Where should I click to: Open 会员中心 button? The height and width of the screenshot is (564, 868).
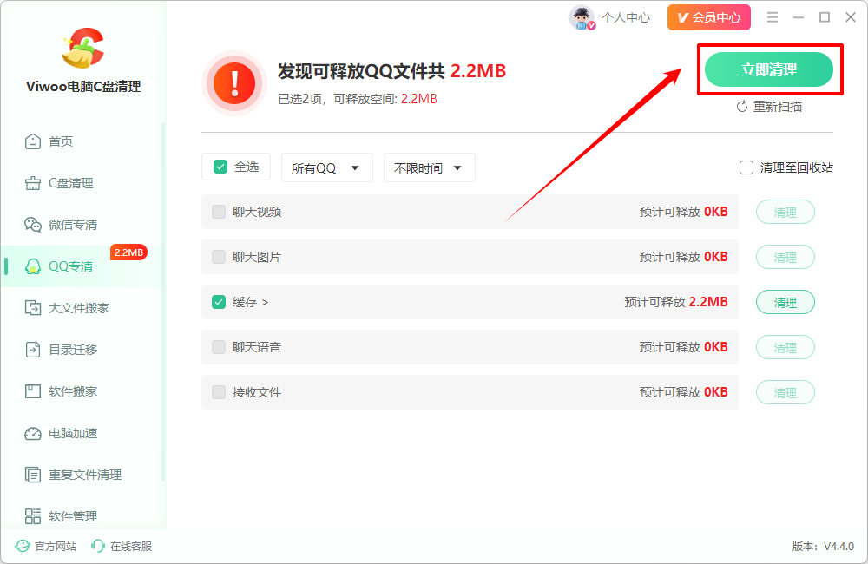pos(709,17)
